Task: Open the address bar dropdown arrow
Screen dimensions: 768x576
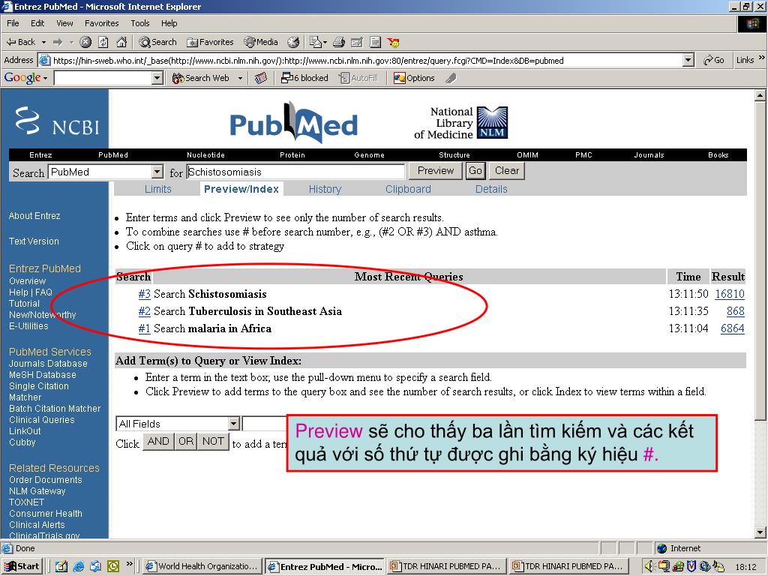Action: pyautogui.click(x=688, y=60)
